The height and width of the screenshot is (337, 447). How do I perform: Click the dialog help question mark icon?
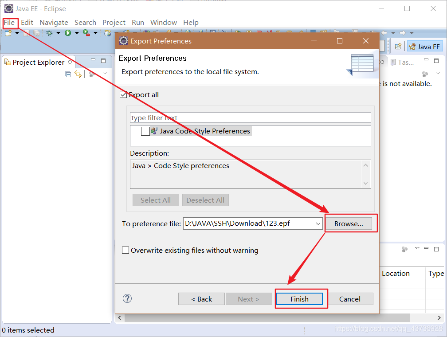(127, 298)
